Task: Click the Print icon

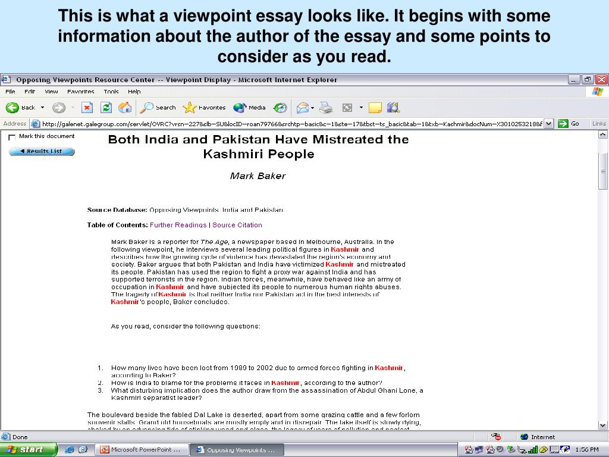Action: click(326, 108)
